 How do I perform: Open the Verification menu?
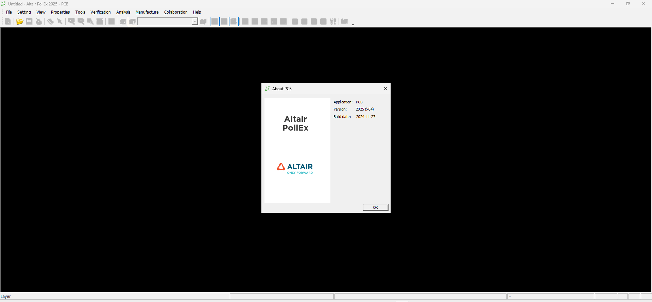click(100, 12)
